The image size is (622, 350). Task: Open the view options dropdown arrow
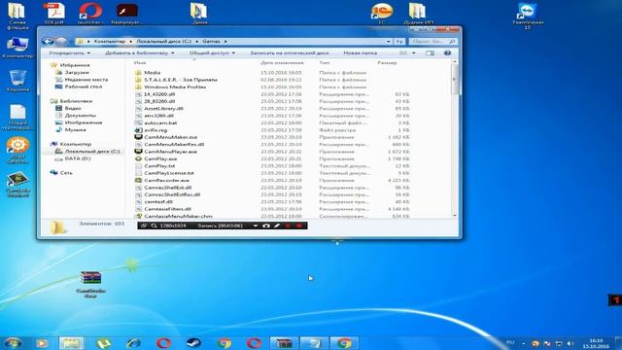414,52
